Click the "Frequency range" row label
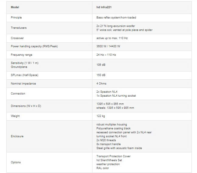The image size is (197, 173). click(21, 55)
